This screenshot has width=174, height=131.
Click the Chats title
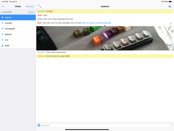(x=18, y=6)
